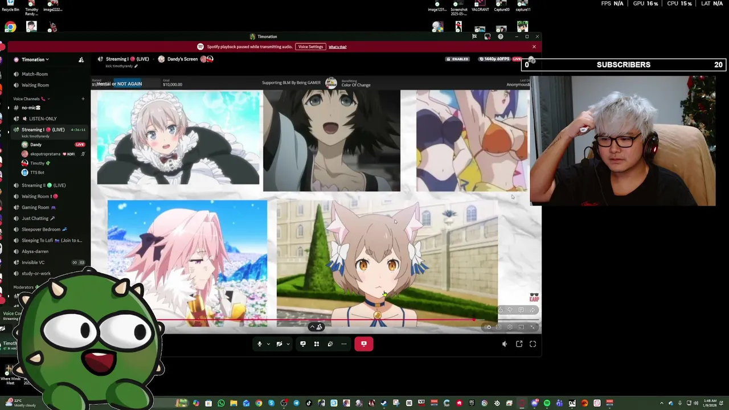This screenshot has width=729, height=410.
Task: Click the invite people icon beside Timonation
Action: 81,60
